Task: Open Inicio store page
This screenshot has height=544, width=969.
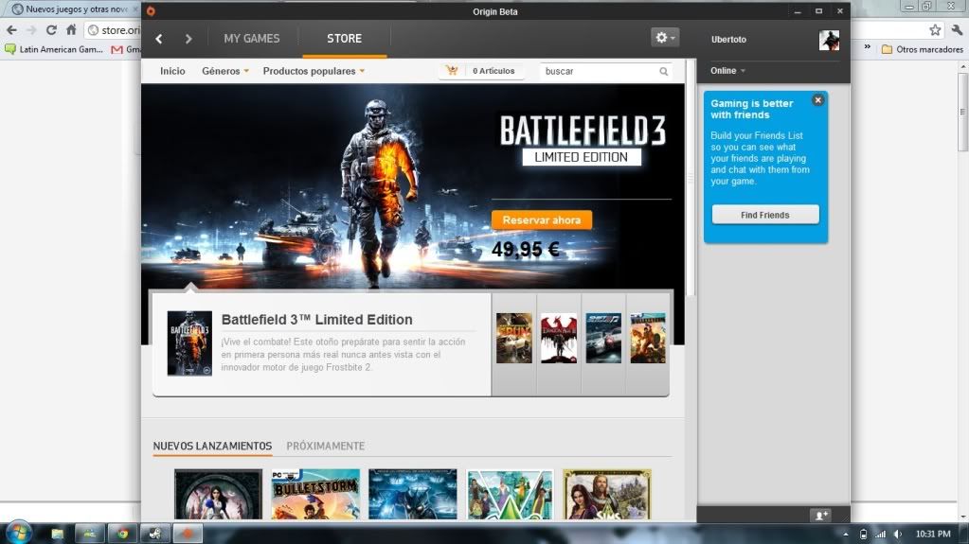Action: pos(172,71)
